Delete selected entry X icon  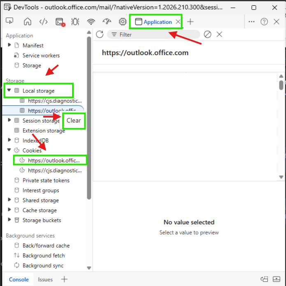click(219, 34)
